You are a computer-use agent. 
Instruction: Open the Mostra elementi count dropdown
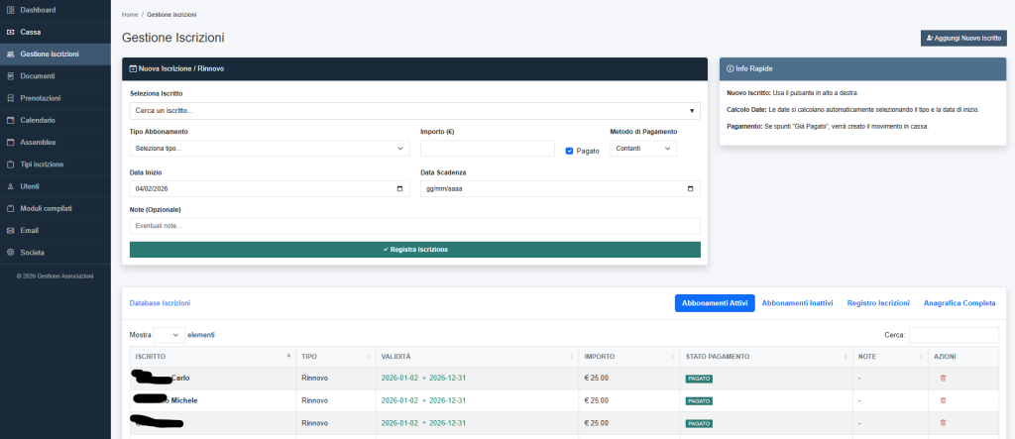tap(169, 335)
